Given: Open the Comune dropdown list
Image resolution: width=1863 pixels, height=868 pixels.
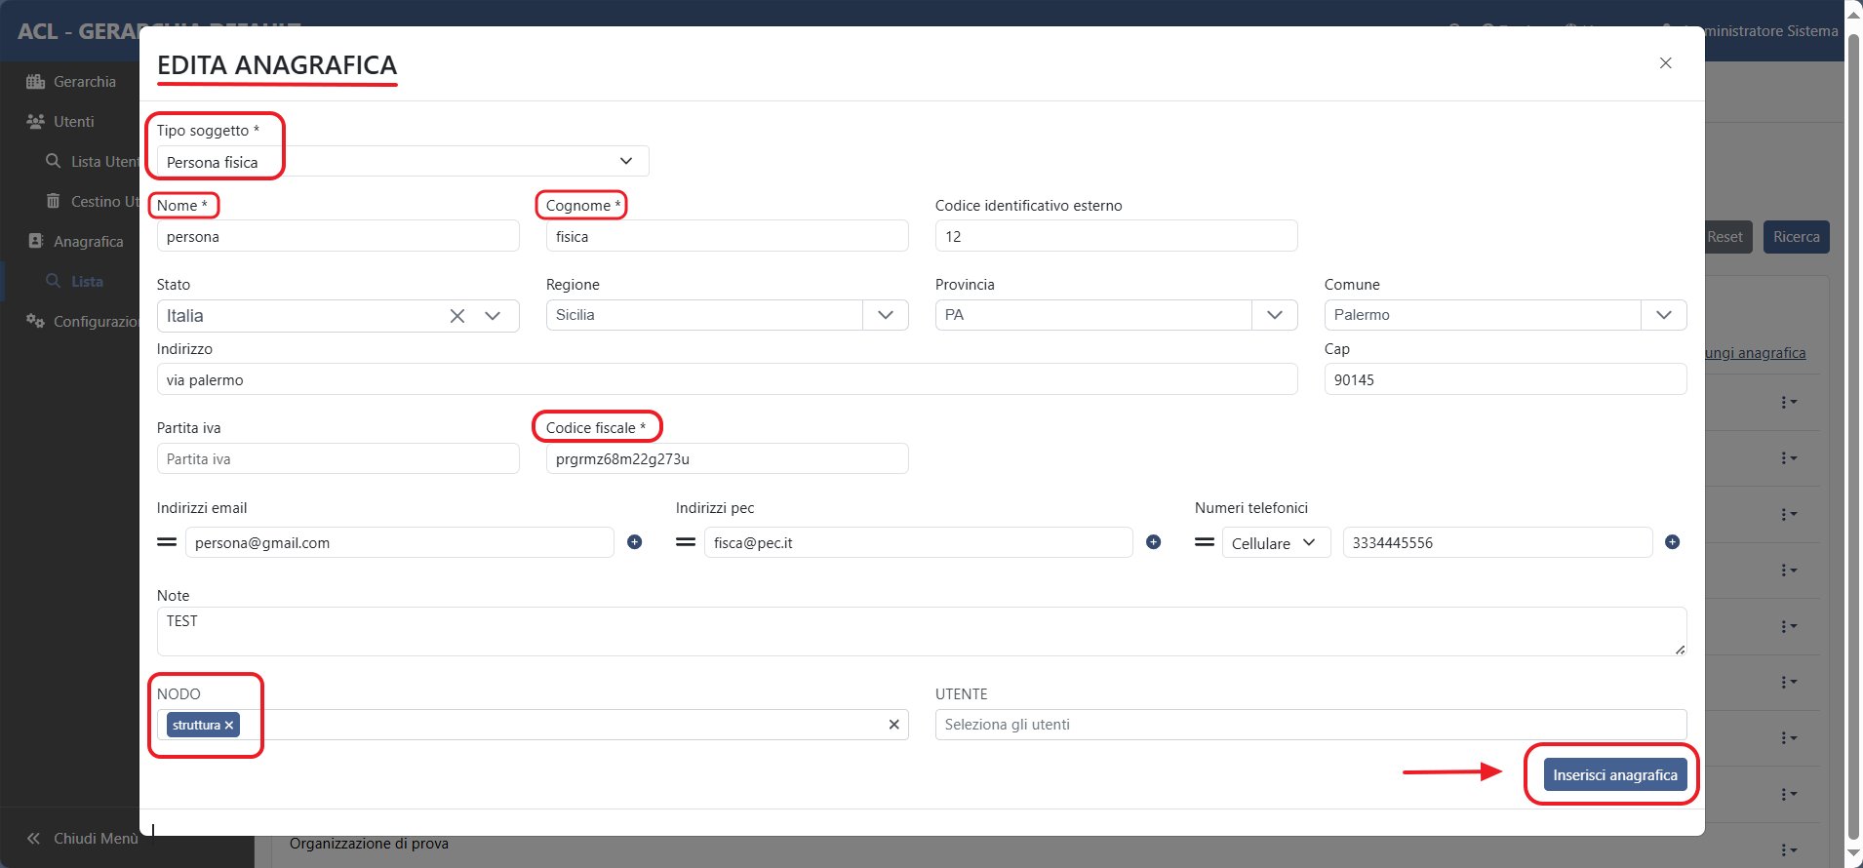Looking at the screenshot, I should [1663, 315].
